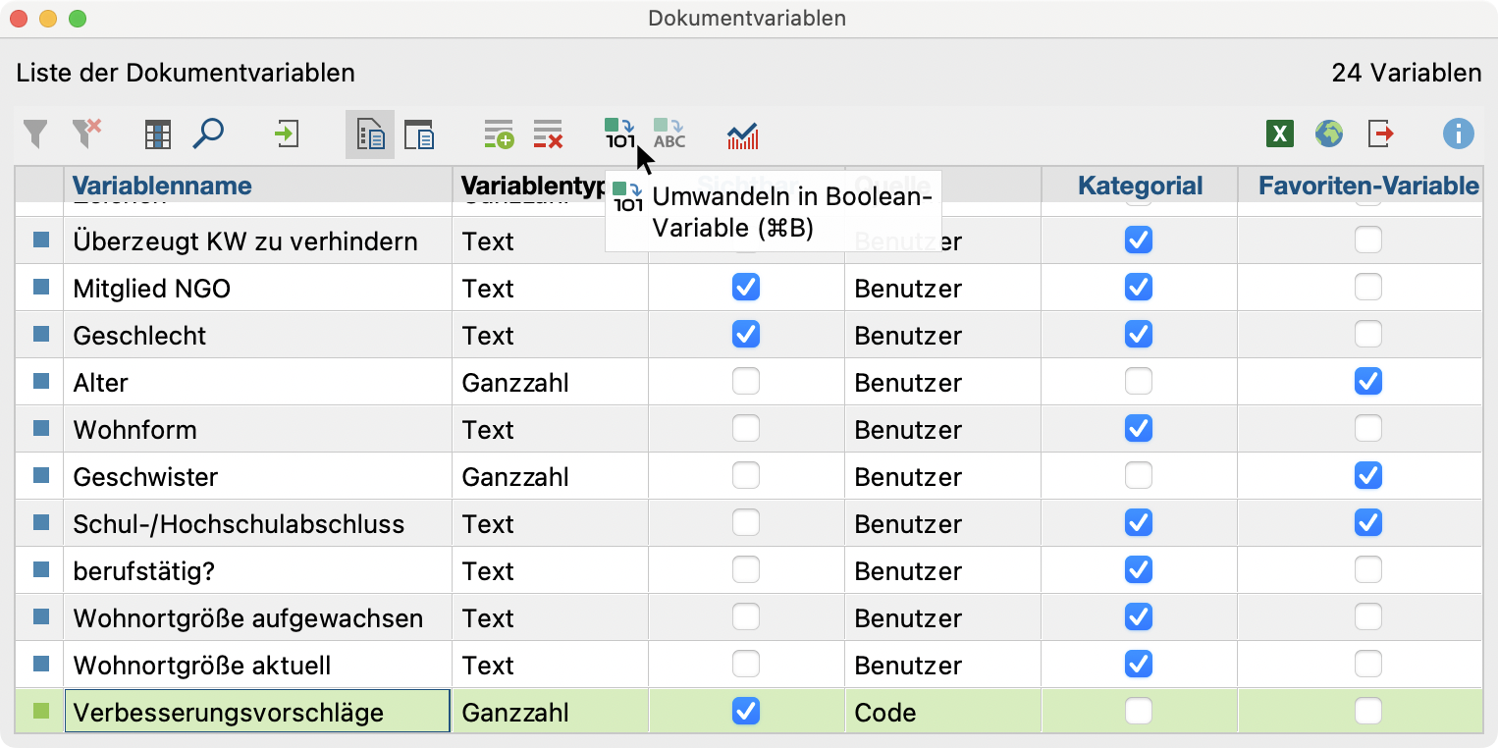This screenshot has width=1498, height=748.
Task: Click the blue square icon of berufstätig? row
Action: [41, 569]
